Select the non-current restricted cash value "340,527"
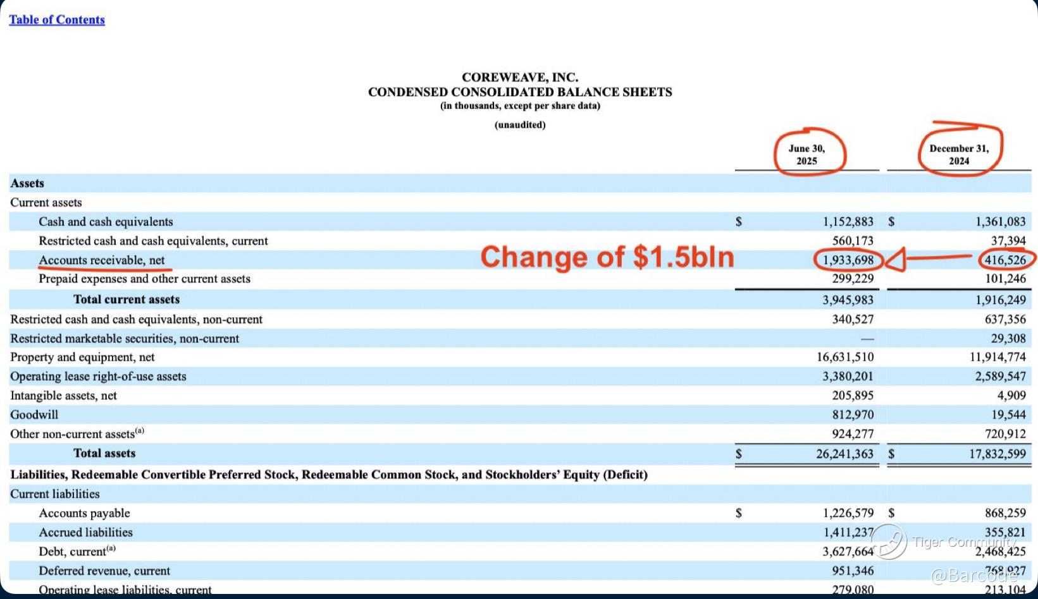This screenshot has height=599, width=1038. click(x=853, y=320)
